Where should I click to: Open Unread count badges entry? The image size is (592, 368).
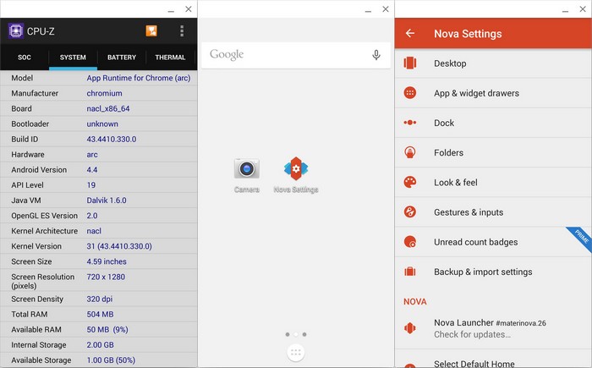[x=493, y=242]
